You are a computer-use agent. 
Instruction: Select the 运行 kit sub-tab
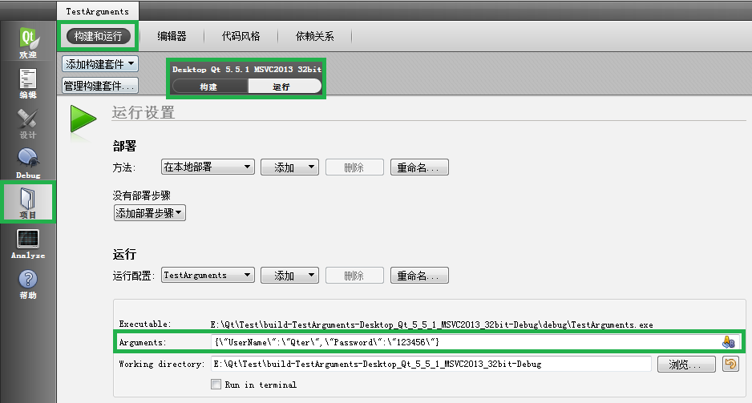283,87
